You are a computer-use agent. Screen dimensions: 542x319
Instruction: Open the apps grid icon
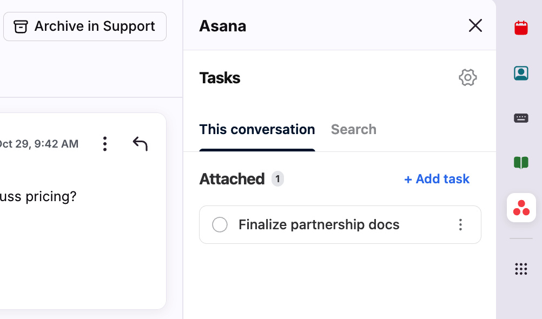[521, 269]
